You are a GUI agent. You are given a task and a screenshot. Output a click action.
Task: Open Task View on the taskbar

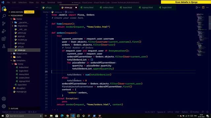point(46,116)
